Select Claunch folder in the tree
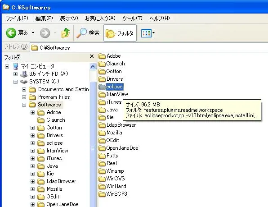 [56, 120]
